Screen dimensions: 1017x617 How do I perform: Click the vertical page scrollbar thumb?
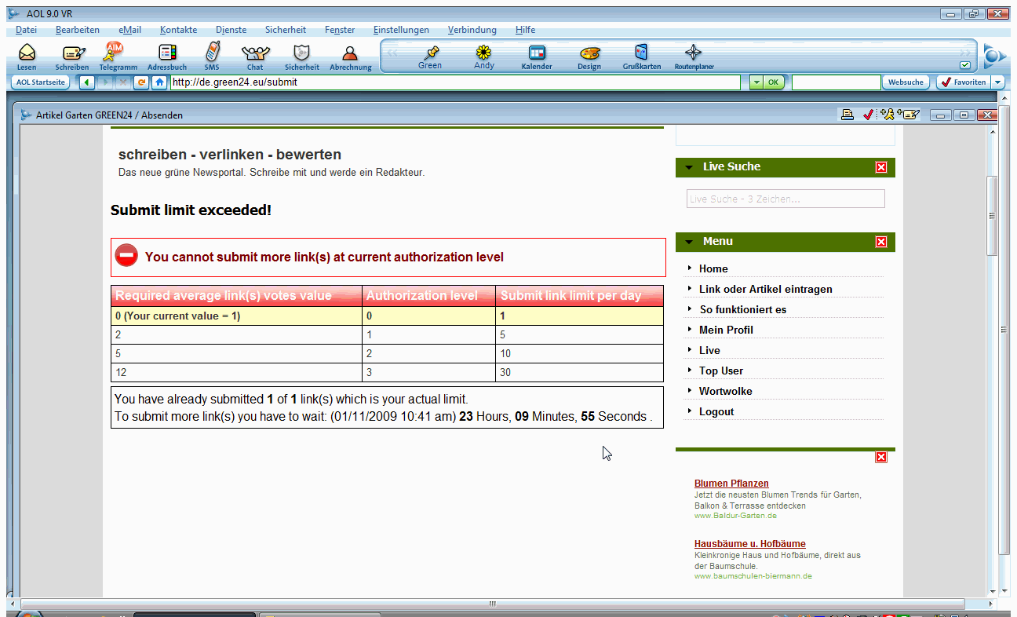(992, 216)
